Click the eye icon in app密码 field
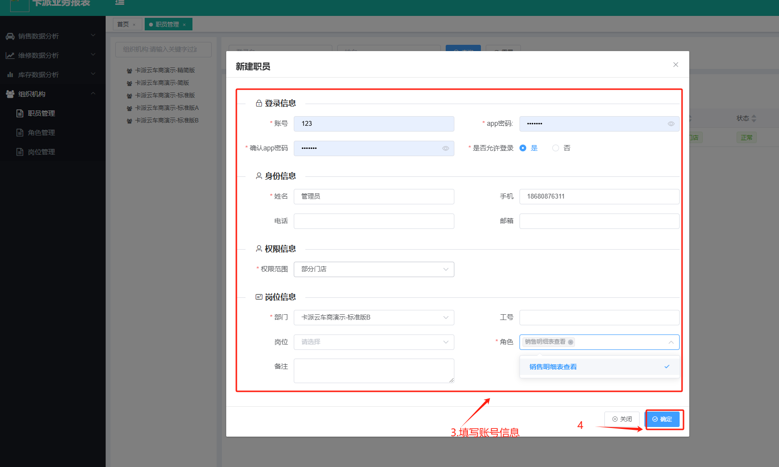This screenshot has width=779, height=467. pyautogui.click(x=670, y=124)
